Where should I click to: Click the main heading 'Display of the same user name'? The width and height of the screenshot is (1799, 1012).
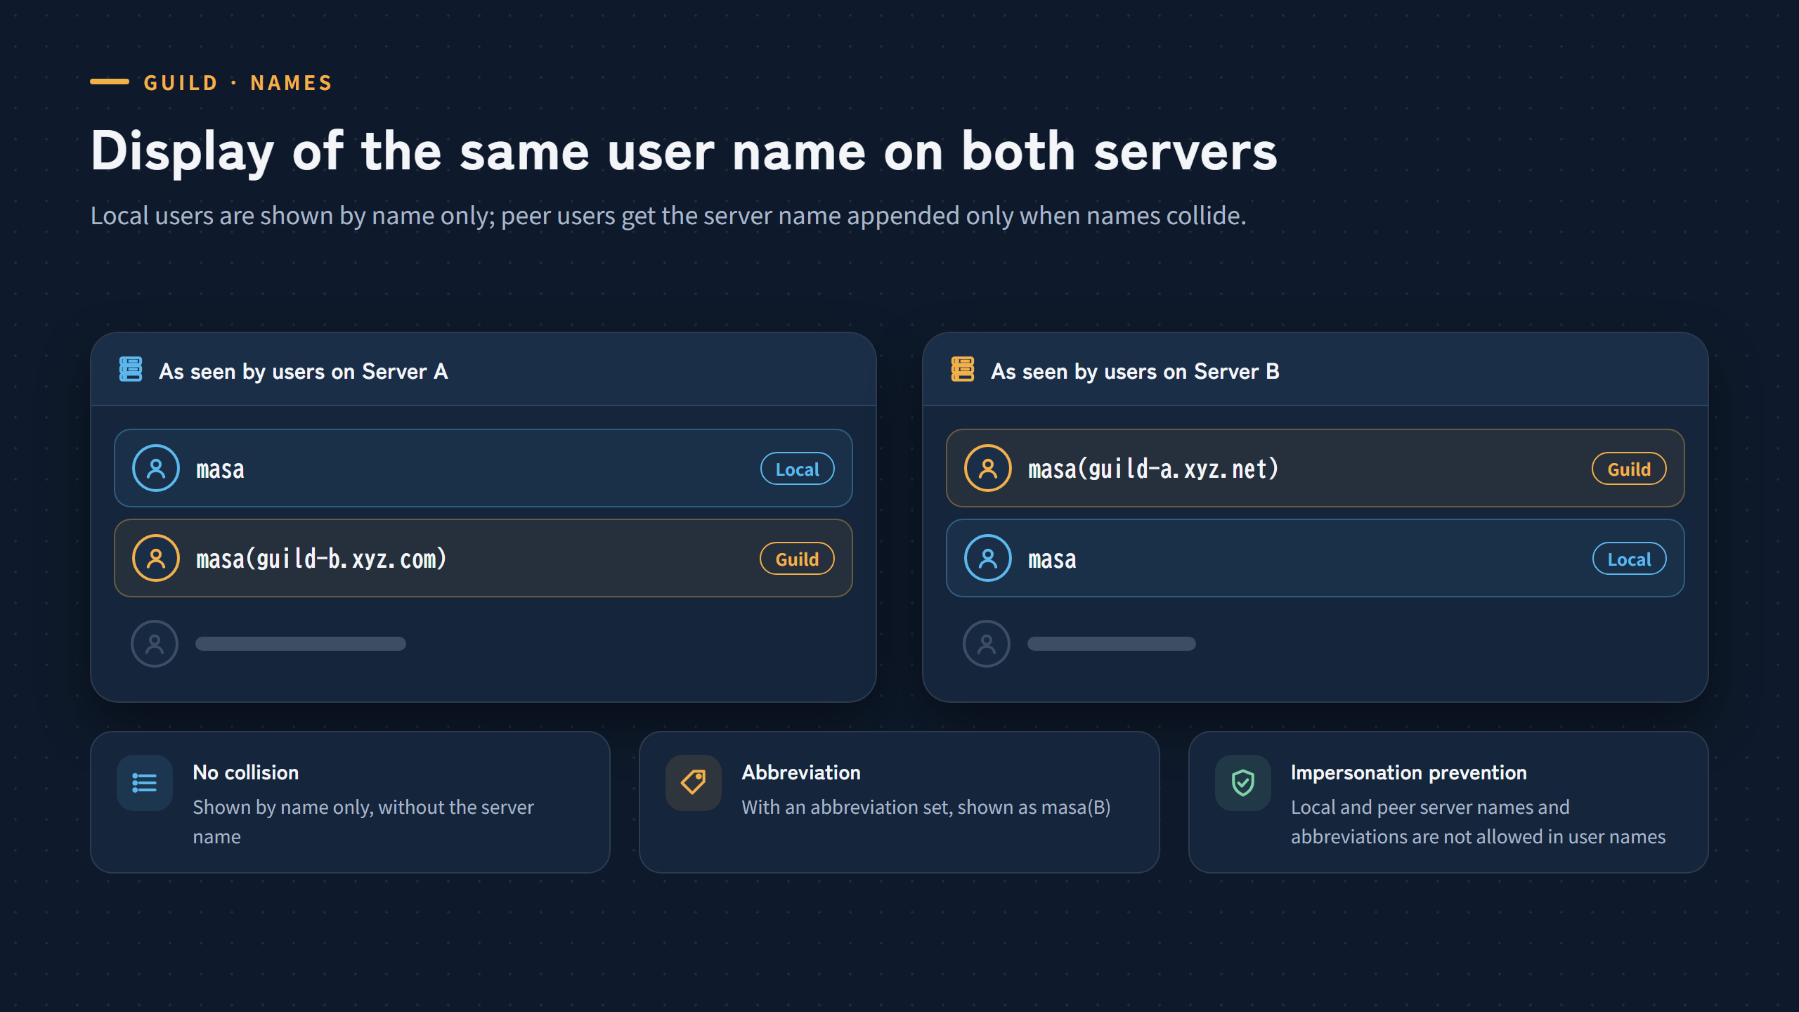(683, 152)
